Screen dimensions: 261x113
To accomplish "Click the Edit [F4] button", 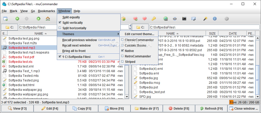I will tap(50, 109).
